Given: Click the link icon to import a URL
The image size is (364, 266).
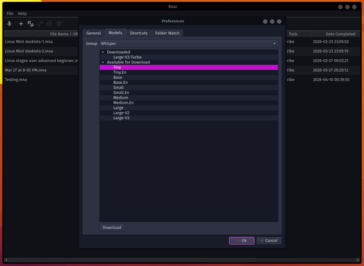Looking at the screenshot, I should (x=30, y=23).
